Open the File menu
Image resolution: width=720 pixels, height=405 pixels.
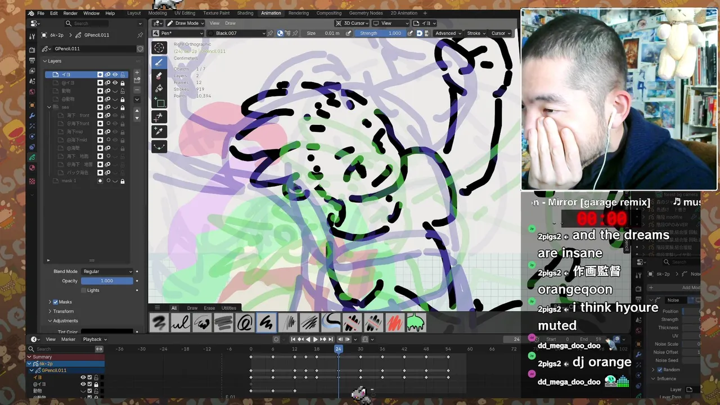(x=40, y=13)
